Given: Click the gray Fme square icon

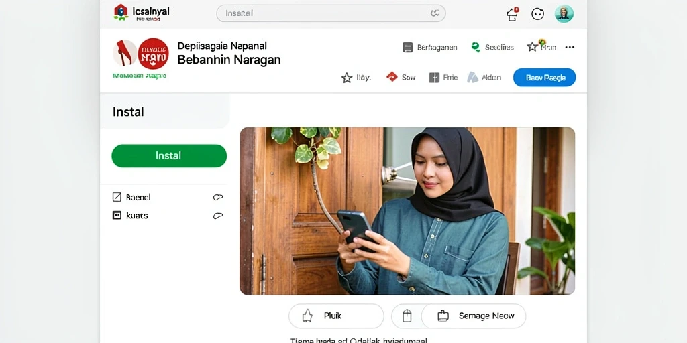Looking at the screenshot, I should click(x=434, y=78).
